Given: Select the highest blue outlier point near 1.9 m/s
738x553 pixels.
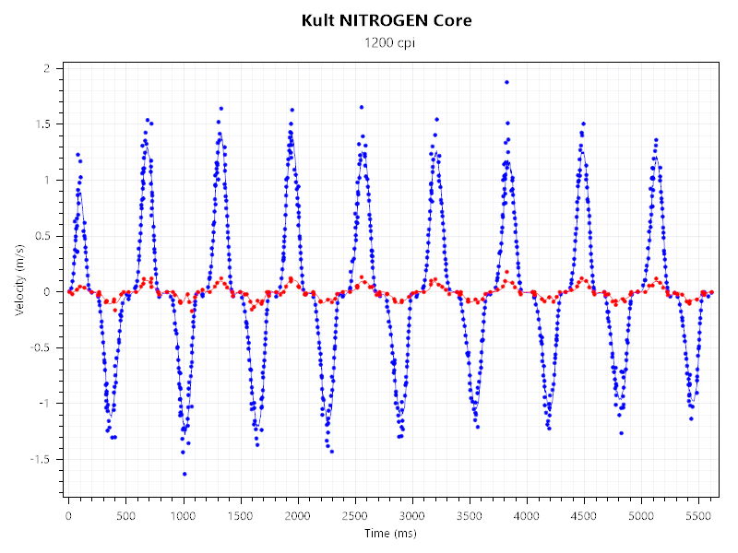Looking at the screenshot, I should tap(506, 82).
